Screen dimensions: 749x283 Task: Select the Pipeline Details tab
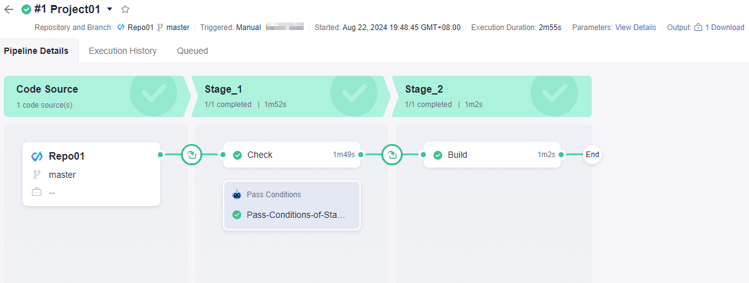point(36,51)
